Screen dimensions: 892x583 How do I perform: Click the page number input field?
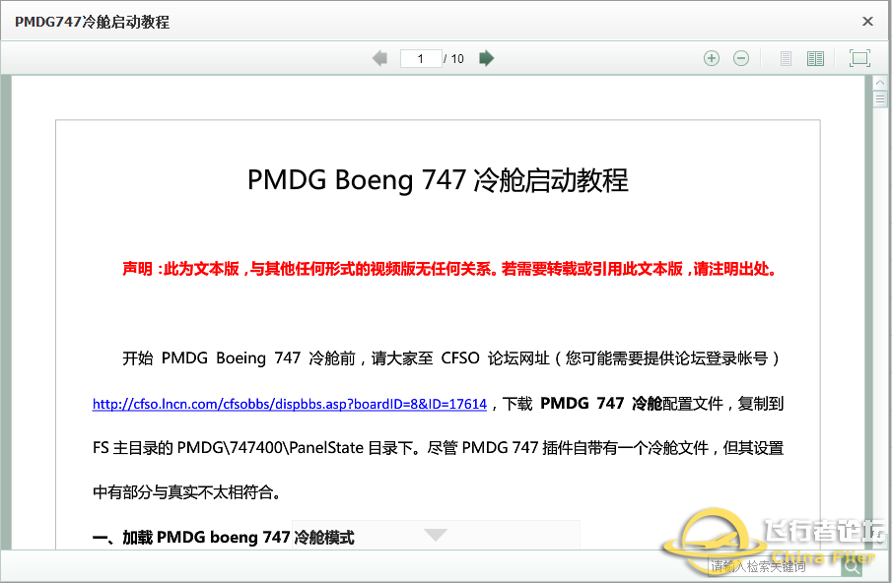pos(421,58)
